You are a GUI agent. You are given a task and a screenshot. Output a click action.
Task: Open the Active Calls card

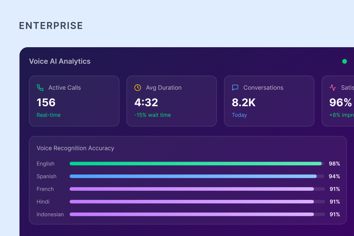[x=74, y=101]
